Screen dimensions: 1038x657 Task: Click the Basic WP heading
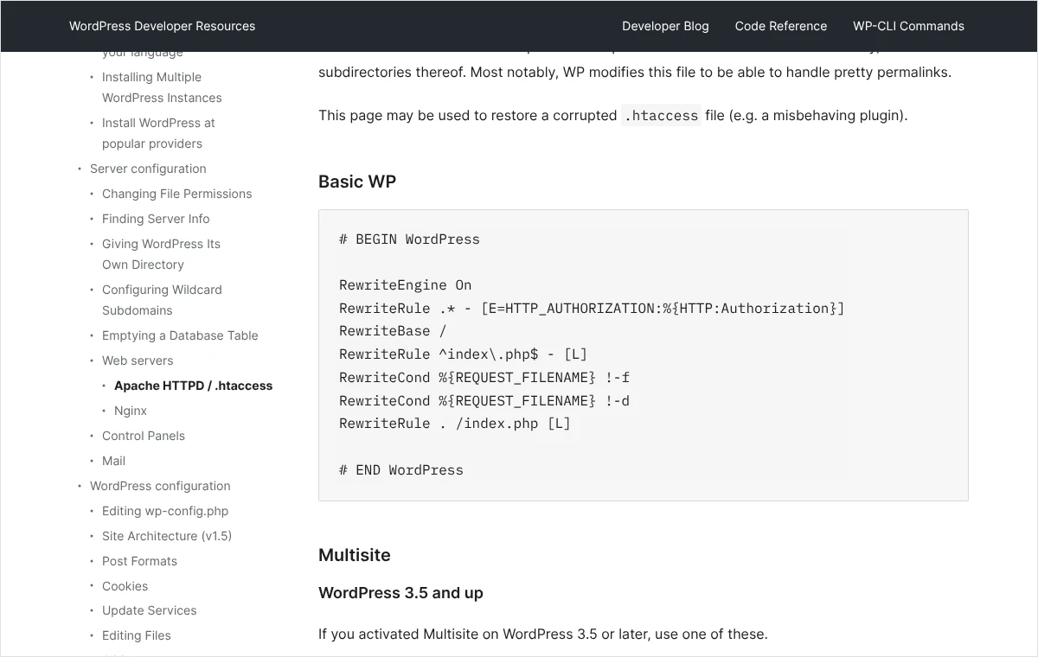point(357,182)
